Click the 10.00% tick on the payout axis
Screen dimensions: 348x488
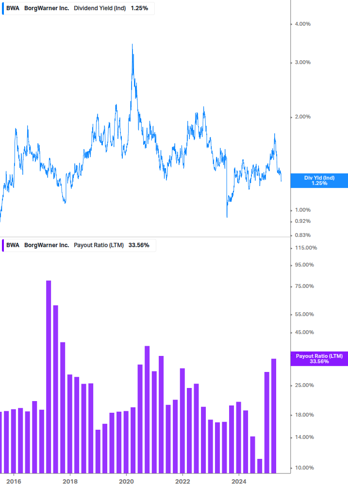click(304, 468)
